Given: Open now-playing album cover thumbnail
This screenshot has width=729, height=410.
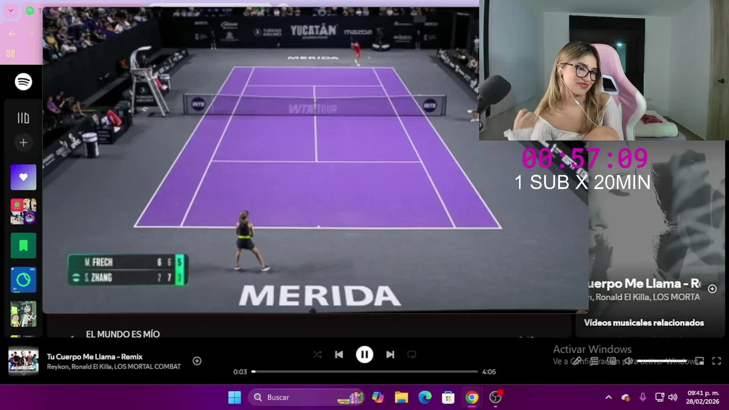Looking at the screenshot, I should click(23, 361).
